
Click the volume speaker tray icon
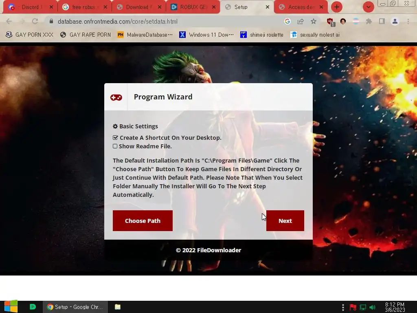click(x=372, y=307)
